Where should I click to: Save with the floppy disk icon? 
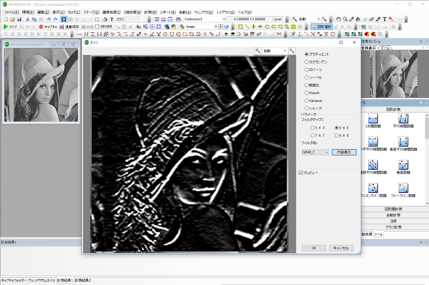(x=19, y=19)
